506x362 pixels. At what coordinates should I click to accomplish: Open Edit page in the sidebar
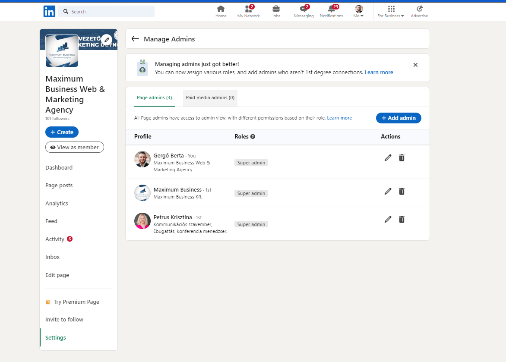pos(57,275)
